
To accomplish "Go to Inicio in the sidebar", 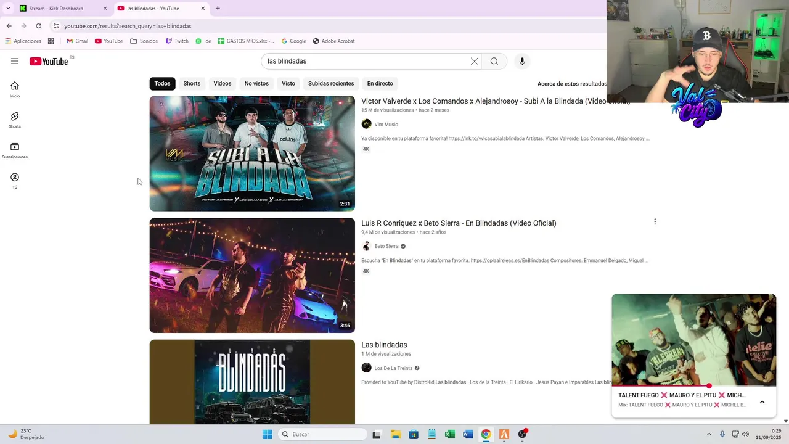I will (15, 89).
